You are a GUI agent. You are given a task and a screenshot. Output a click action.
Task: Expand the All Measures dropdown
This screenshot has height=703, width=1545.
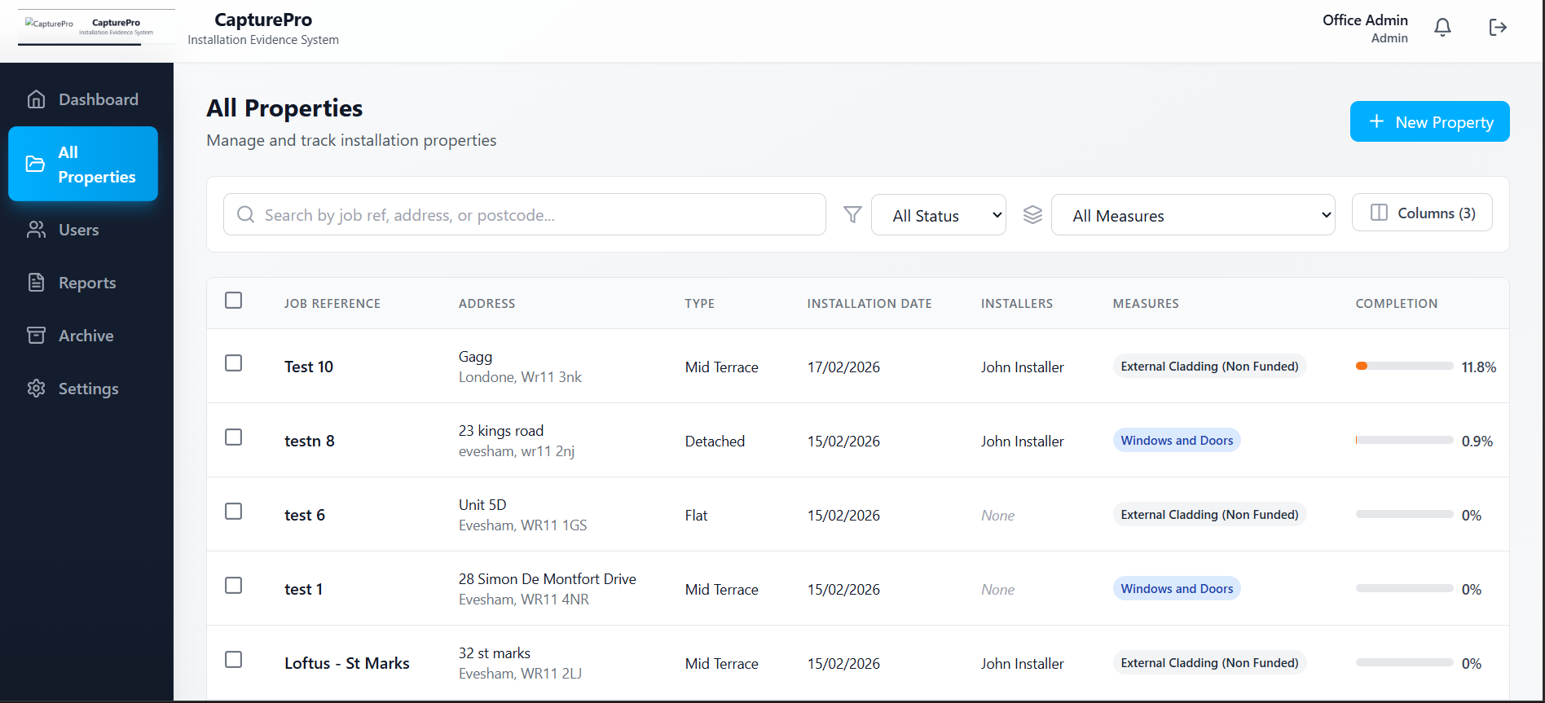pos(1192,215)
